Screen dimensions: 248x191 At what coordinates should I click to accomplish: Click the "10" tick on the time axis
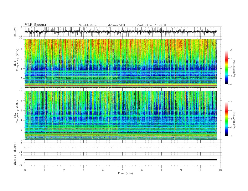[220, 170]
